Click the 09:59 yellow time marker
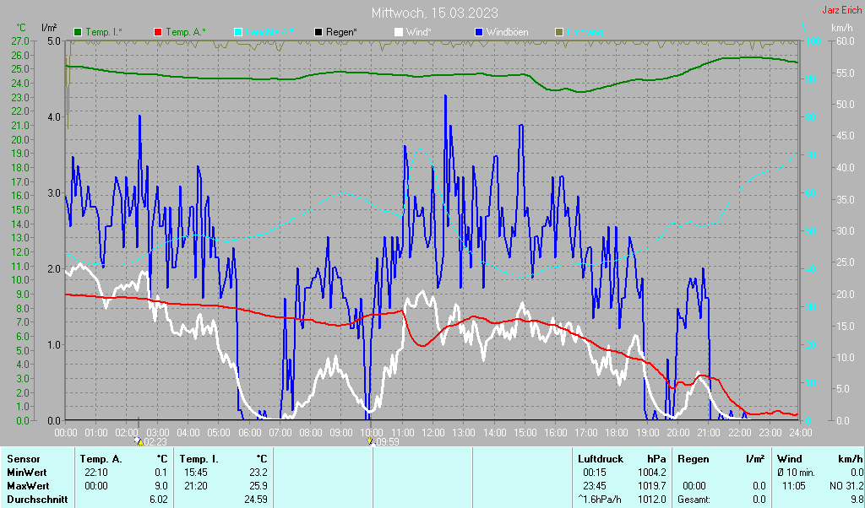Image resolution: width=865 pixels, height=508 pixels. pyautogui.click(x=370, y=440)
